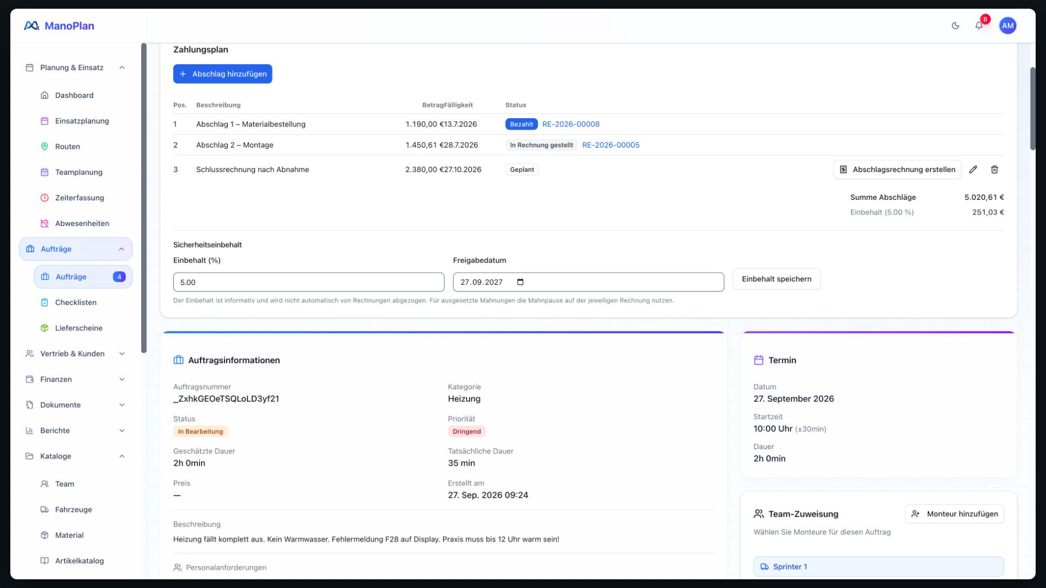This screenshot has width=1046, height=588.
Task: Collapse Aufträge sidebar group
Action: (x=76, y=249)
